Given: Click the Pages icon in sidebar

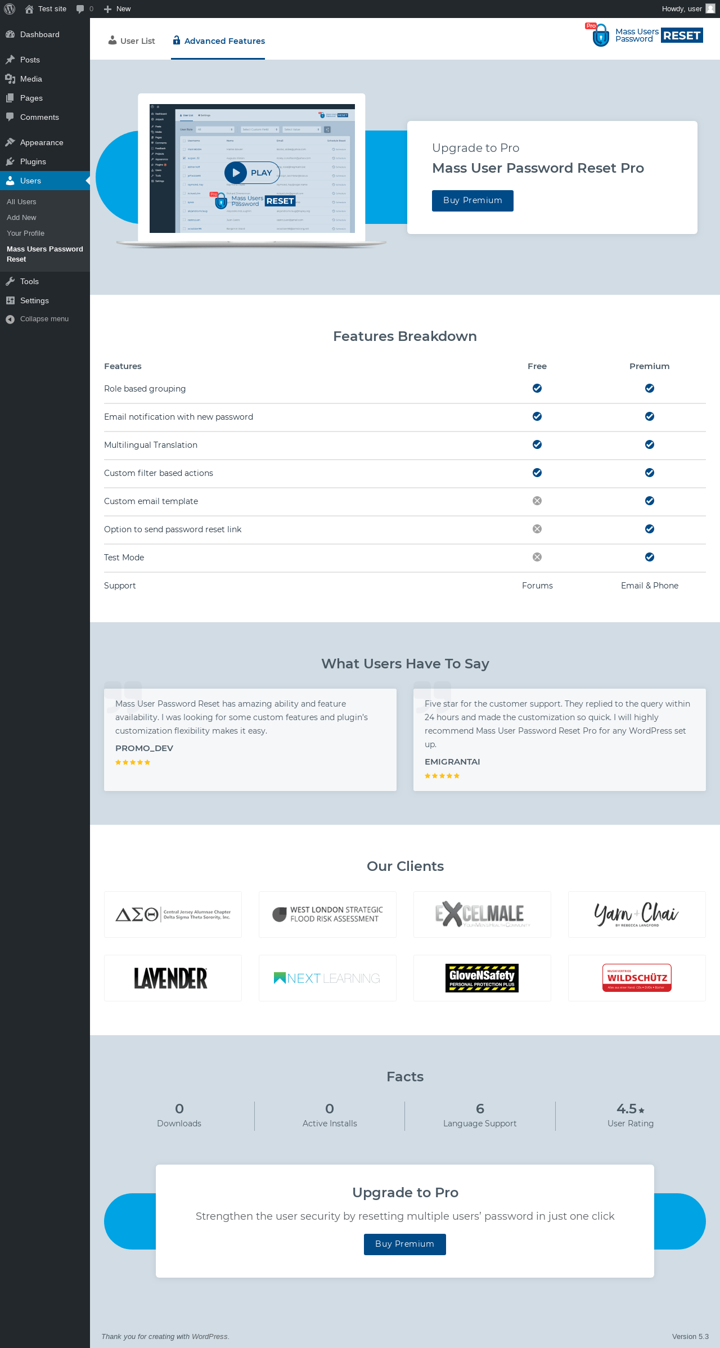Looking at the screenshot, I should pyautogui.click(x=10, y=98).
